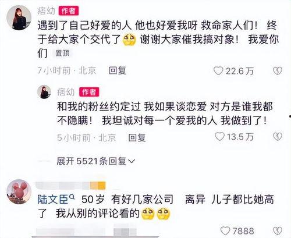Screen dimensions: 291x238
Task: Open the pink balloon avatar profile
Action: coord(19,192)
